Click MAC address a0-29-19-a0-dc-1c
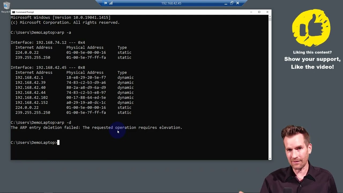343x193 pixels. 86,103
